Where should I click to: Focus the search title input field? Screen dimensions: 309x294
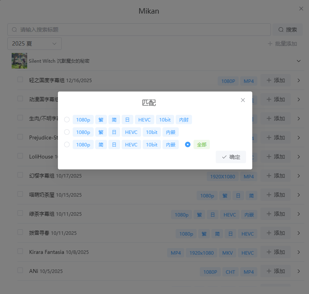click(139, 30)
